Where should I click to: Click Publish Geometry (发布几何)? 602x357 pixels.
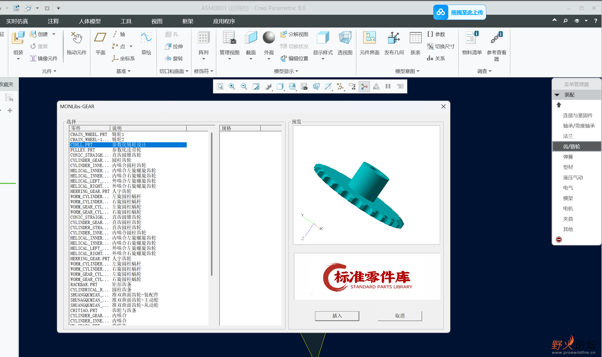tap(394, 38)
